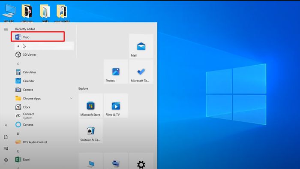The image size is (300, 169).
Task: Expand Chrome Apps folder chevron
Action: (x=71, y=98)
